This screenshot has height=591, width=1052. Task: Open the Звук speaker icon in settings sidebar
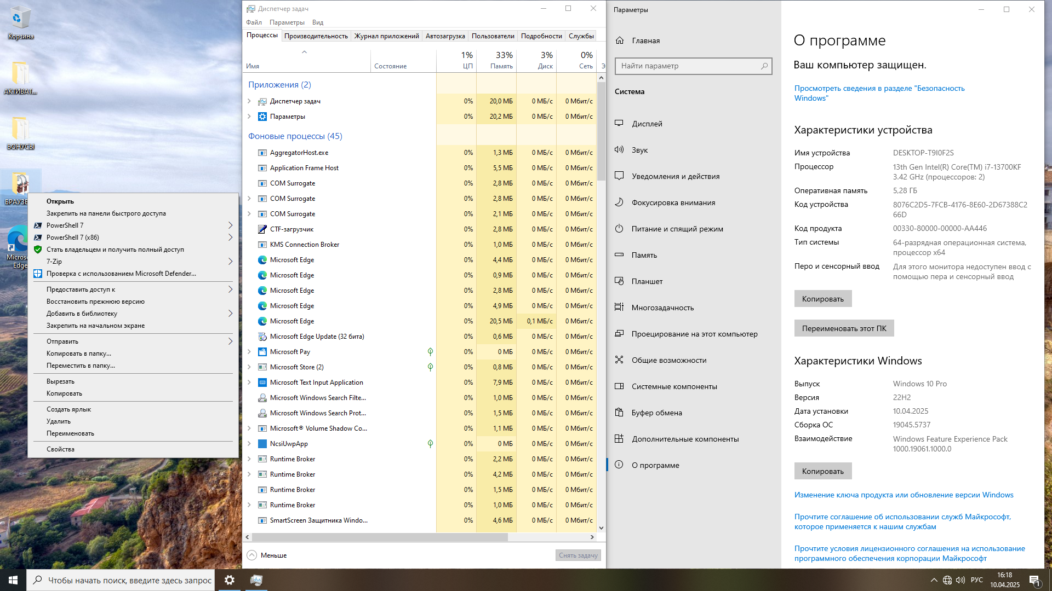point(619,149)
